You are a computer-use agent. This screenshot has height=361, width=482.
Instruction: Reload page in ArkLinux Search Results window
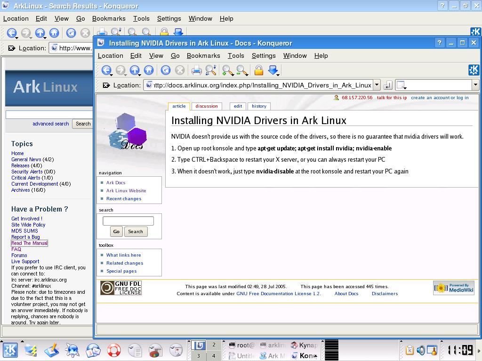pyautogui.click(x=71, y=33)
